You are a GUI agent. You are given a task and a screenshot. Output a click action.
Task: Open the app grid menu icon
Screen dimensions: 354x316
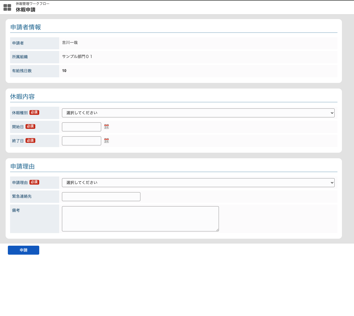(7, 8)
